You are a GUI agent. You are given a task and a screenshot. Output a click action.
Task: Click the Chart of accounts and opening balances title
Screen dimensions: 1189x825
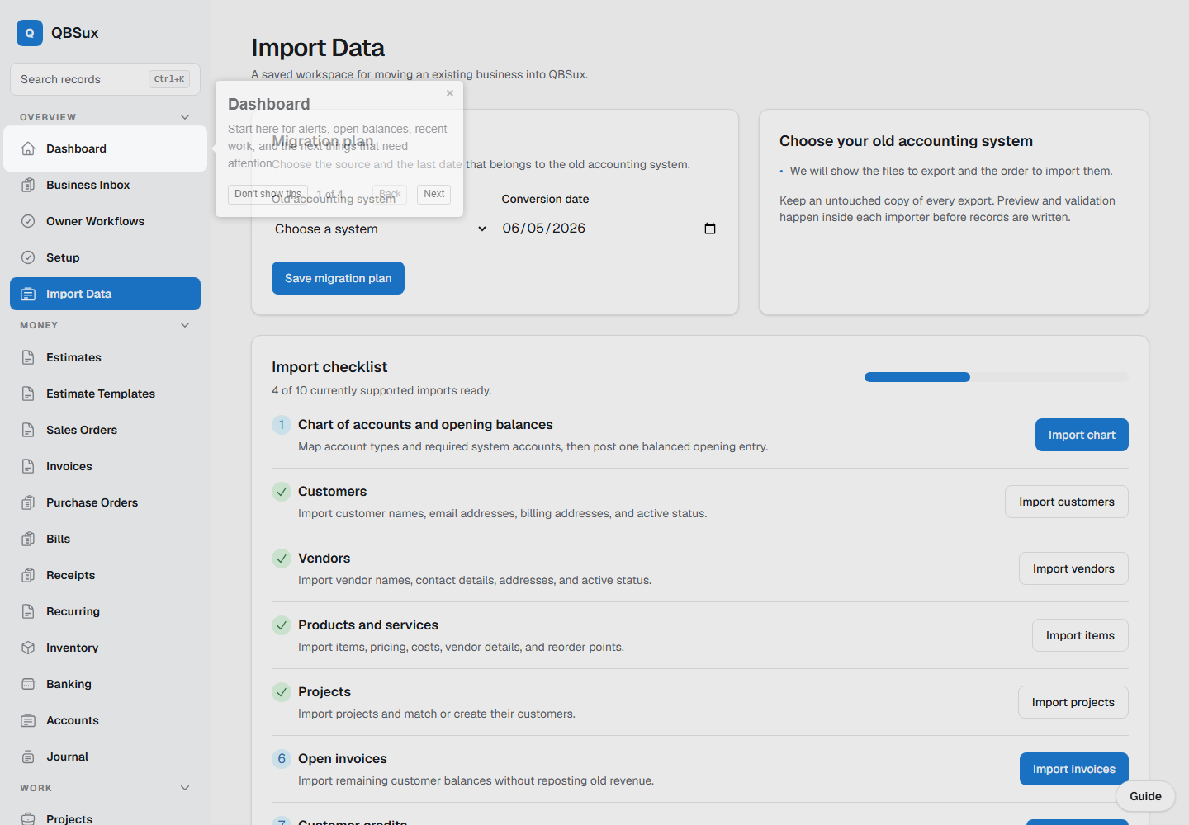click(425, 425)
